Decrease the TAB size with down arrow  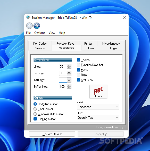[69, 81]
